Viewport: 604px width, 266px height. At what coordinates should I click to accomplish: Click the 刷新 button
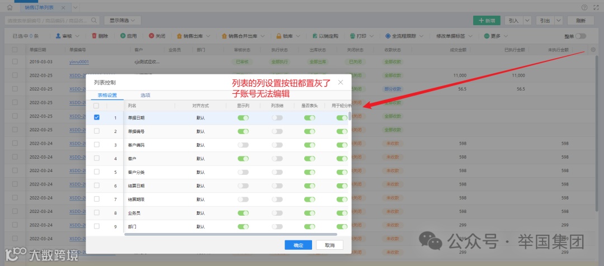(x=581, y=21)
